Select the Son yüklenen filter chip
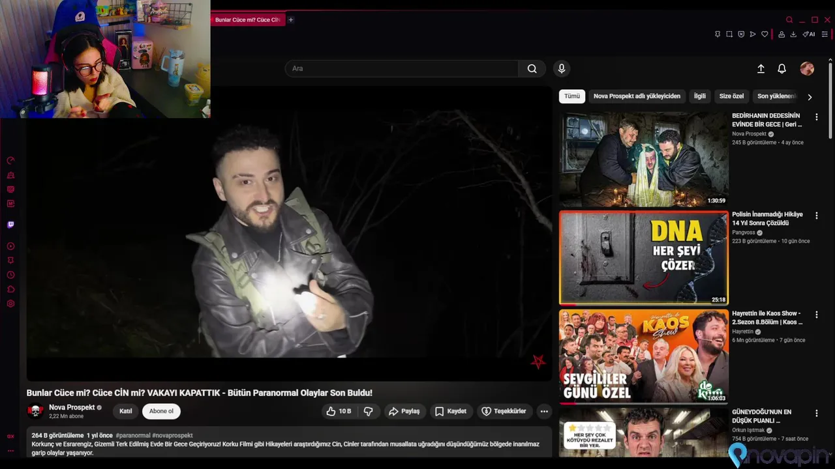 pos(776,96)
